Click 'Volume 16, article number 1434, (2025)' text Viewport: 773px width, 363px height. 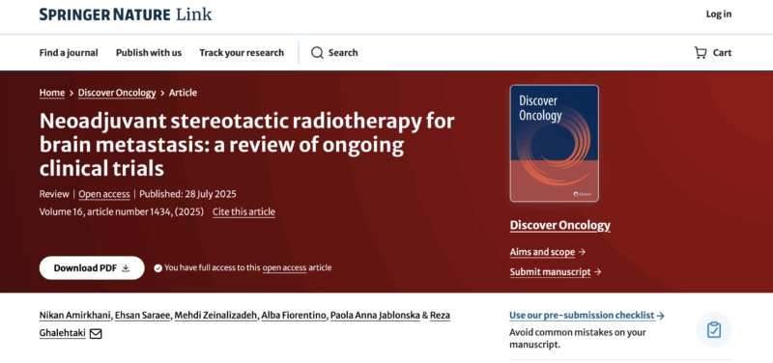122,211
